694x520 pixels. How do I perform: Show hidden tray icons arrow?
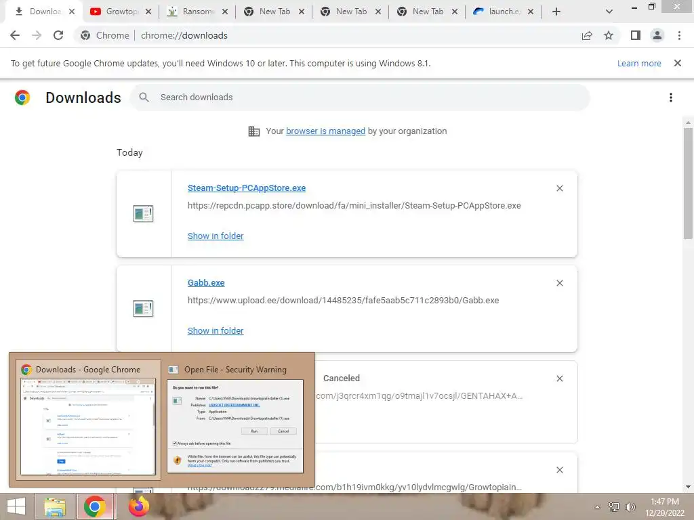(597, 507)
